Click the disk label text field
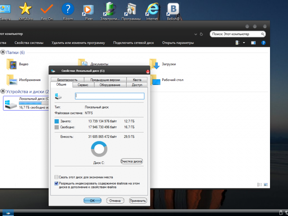Screen dimensions: 288x216 pyautogui.click(x=110, y=96)
